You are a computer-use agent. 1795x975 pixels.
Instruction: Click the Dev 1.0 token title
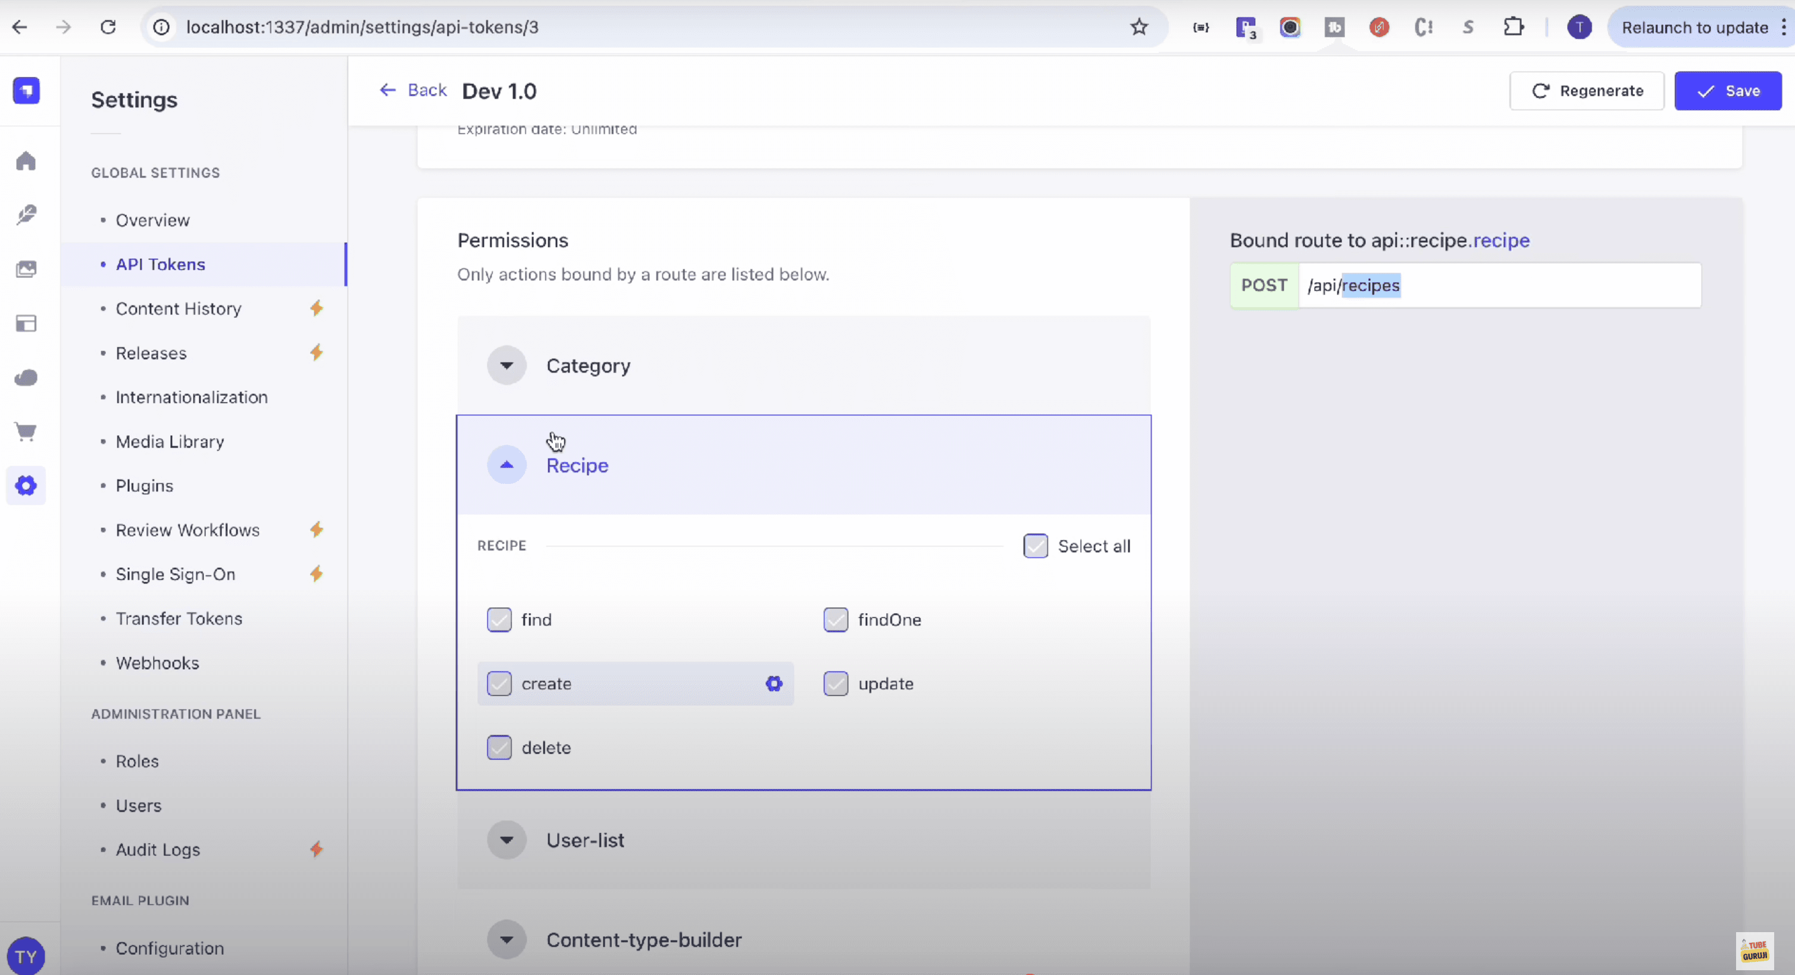pyautogui.click(x=499, y=91)
